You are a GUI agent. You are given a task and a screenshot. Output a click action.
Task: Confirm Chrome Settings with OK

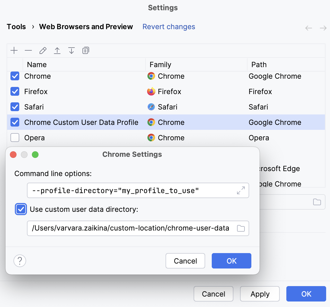231,261
